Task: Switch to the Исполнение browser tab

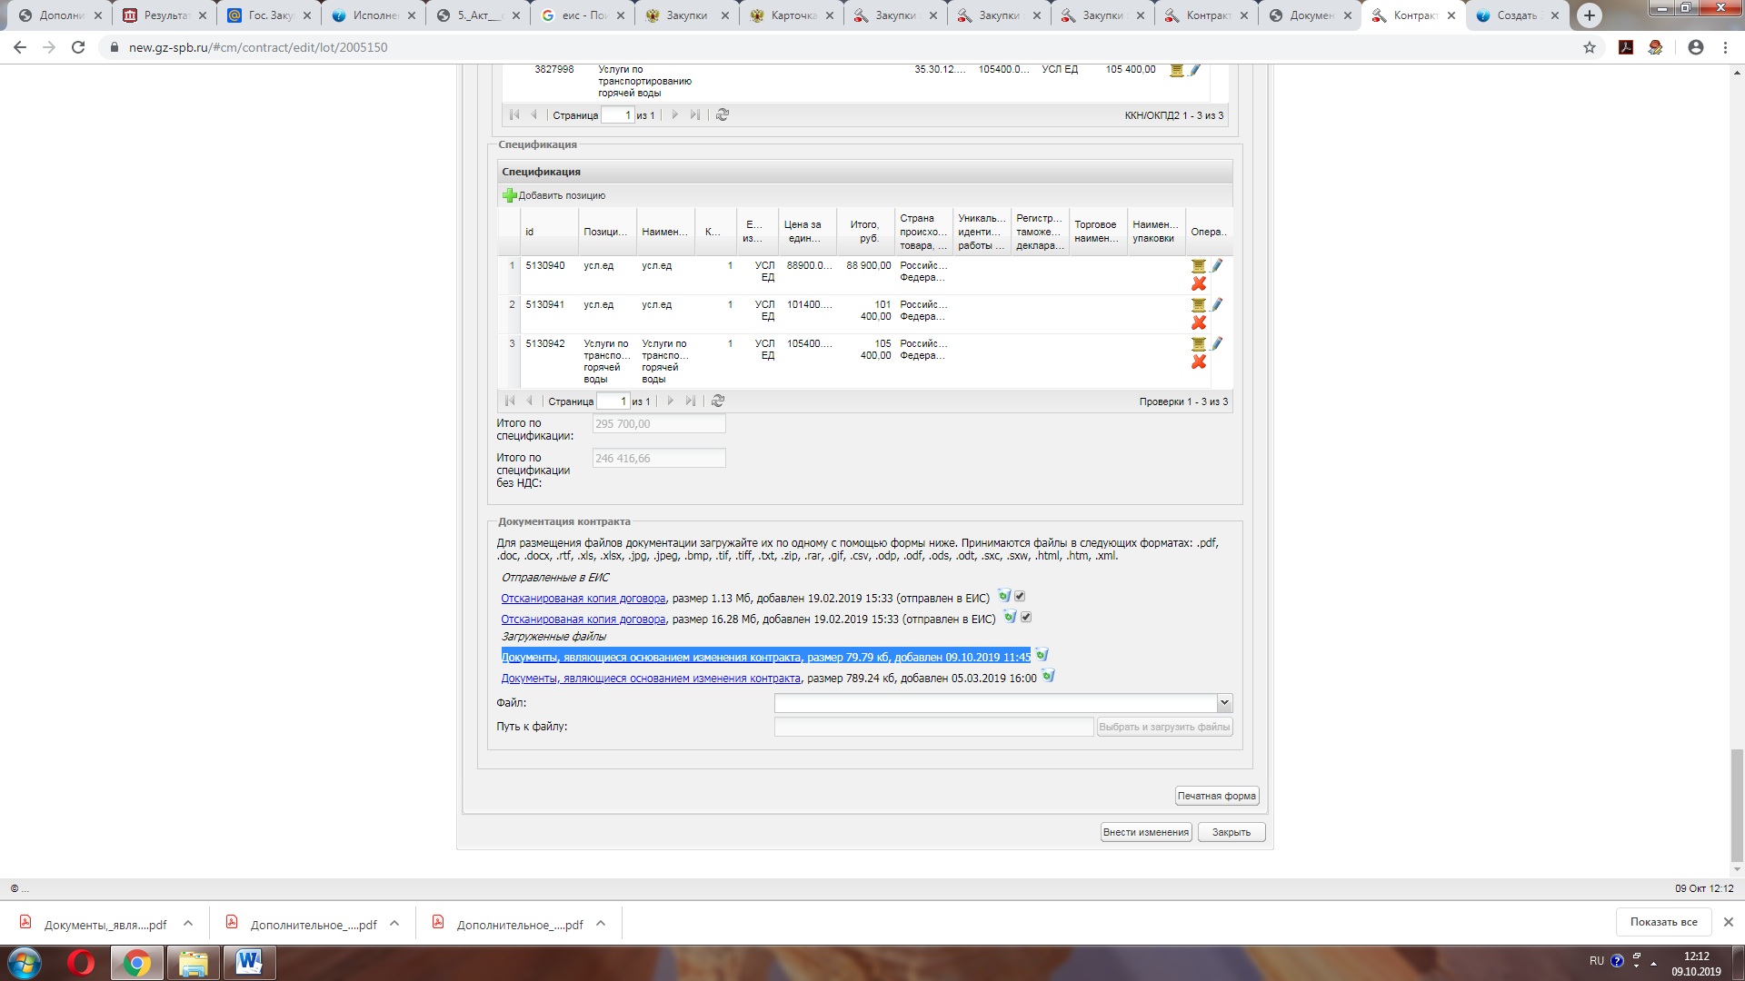Action: [374, 15]
